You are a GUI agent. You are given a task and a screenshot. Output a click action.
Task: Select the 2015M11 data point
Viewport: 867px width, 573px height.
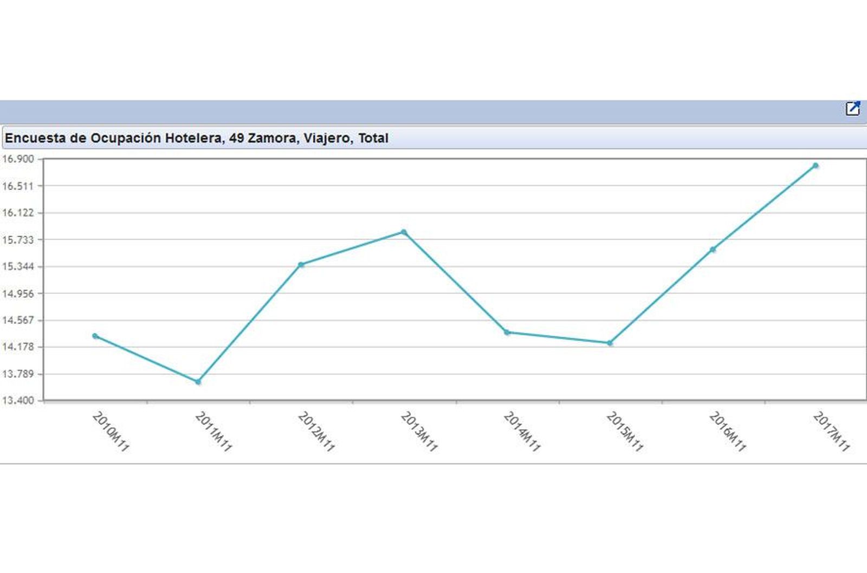(610, 343)
